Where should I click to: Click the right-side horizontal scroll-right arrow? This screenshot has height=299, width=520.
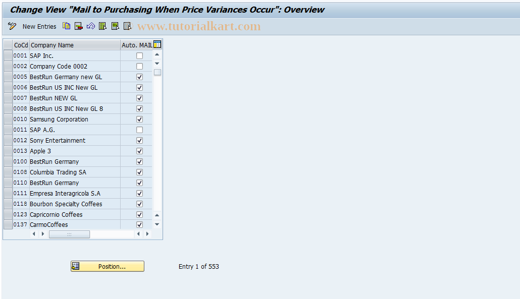click(147, 234)
